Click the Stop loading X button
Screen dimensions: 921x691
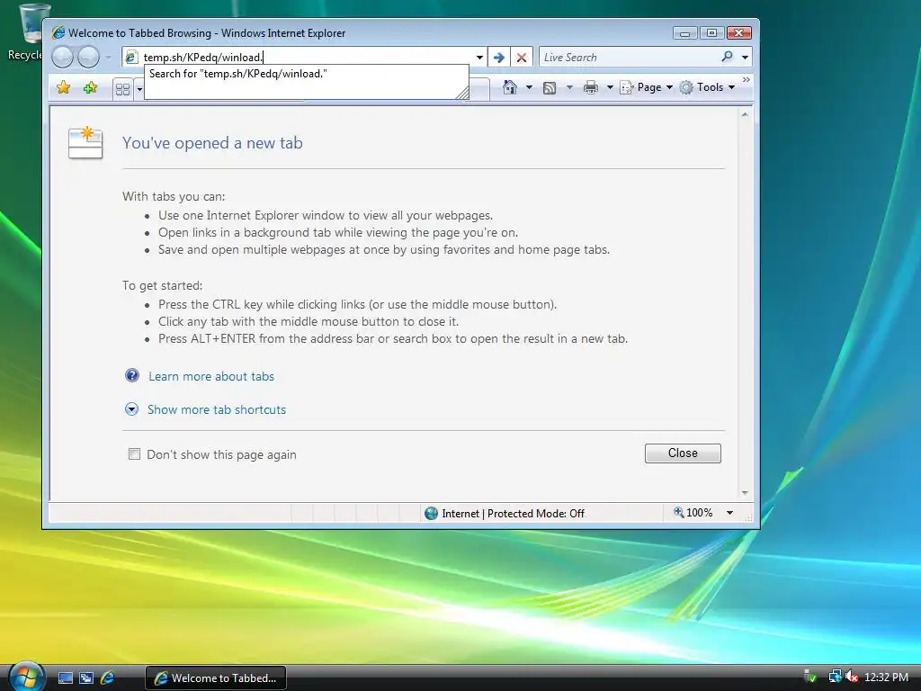pyautogui.click(x=521, y=58)
